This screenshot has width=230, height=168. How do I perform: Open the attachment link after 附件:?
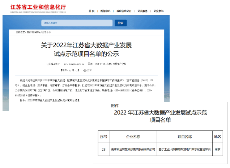point(49,99)
